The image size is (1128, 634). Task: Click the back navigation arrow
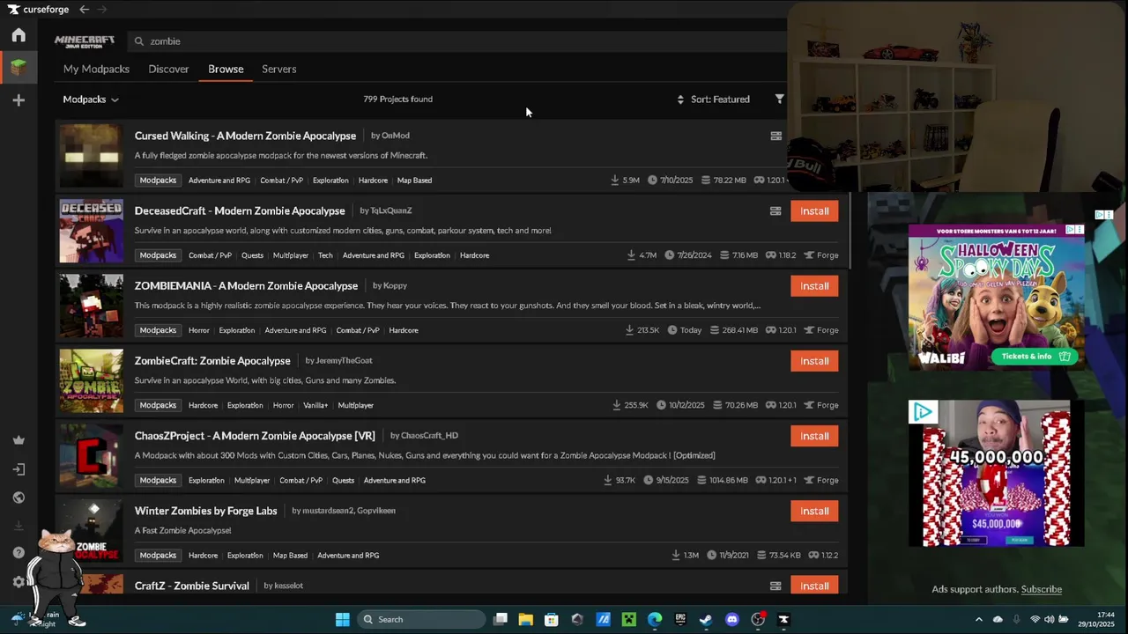(84, 10)
